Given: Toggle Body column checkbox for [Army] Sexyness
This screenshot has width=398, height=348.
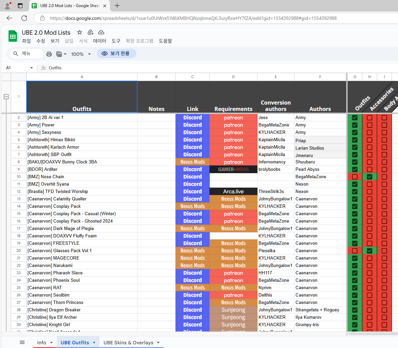Looking at the screenshot, I should coord(384,132).
